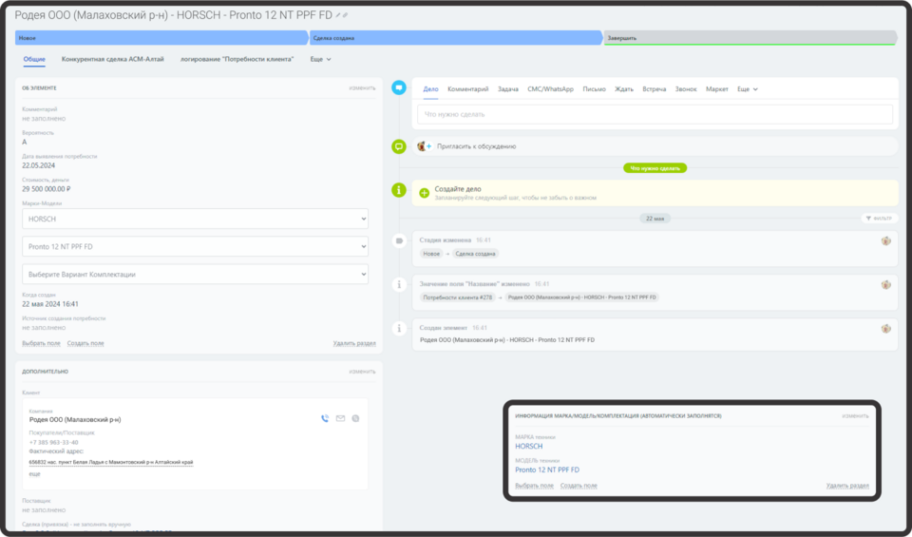
Task: Switch to Конкурентная сделка АСМ-Алтай tab
Action: click(x=113, y=59)
